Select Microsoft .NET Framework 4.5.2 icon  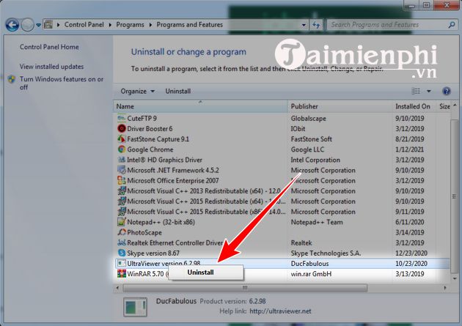tap(122, 170)
